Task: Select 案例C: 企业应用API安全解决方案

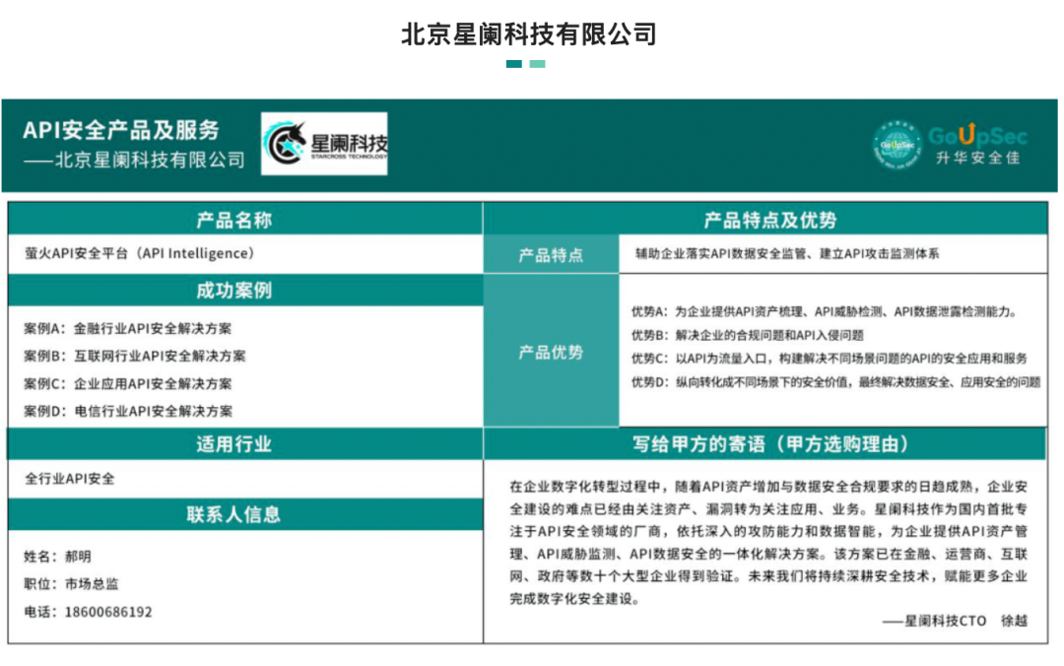Action: (x=127, y=383)
